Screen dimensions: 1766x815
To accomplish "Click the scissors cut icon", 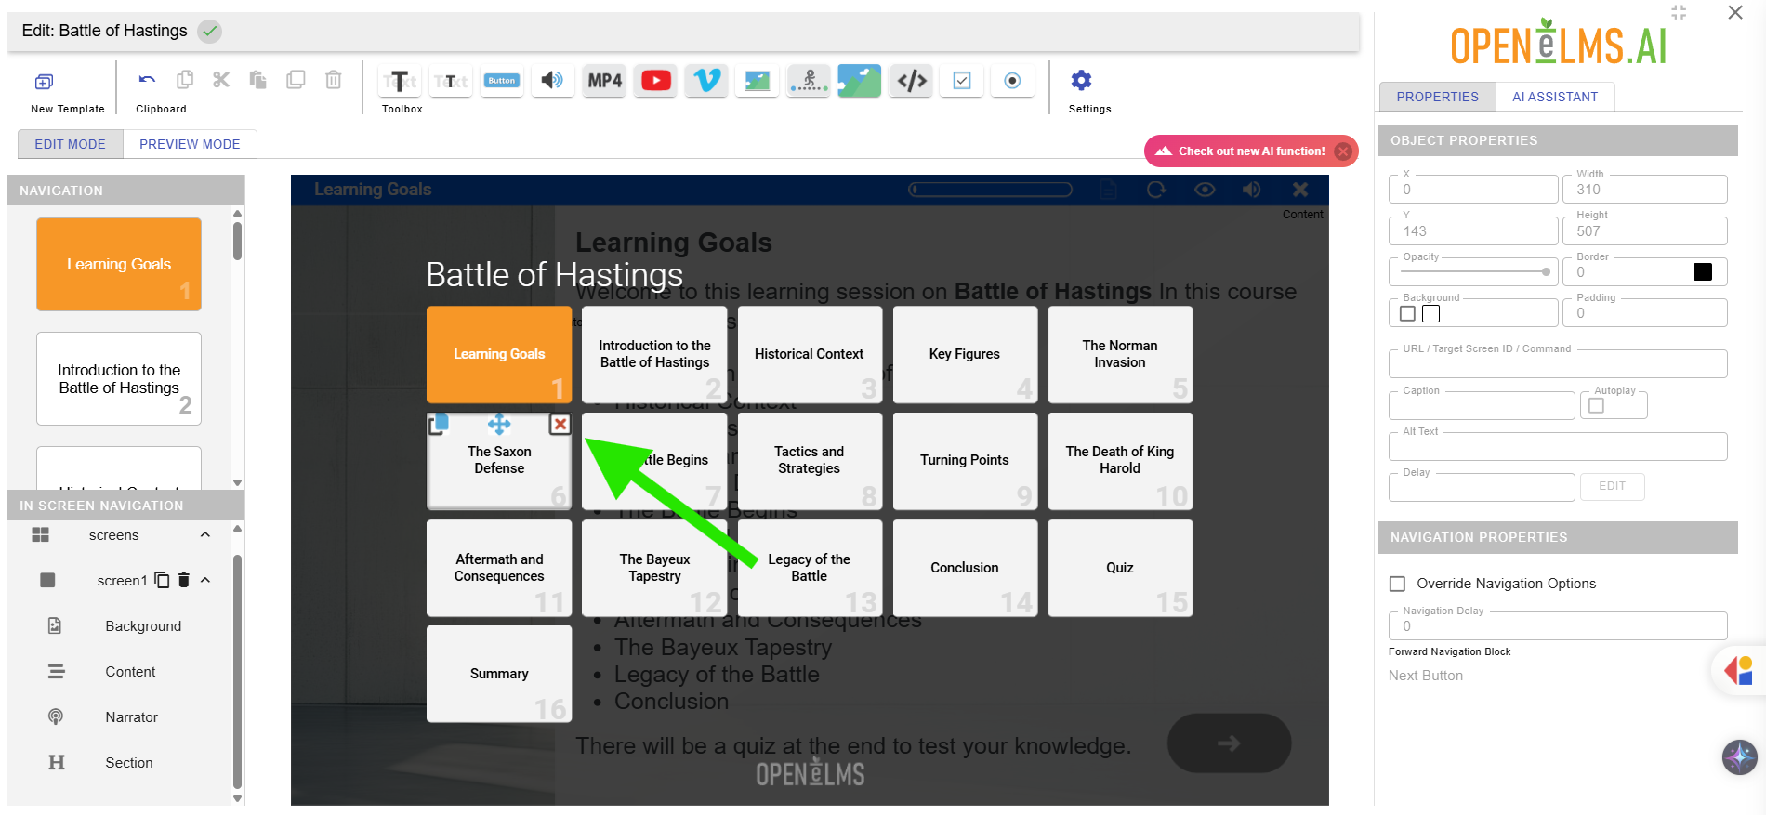I will pos(221,80).
